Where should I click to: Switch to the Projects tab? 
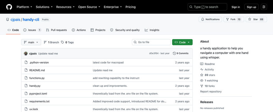[x=98, y=30]
